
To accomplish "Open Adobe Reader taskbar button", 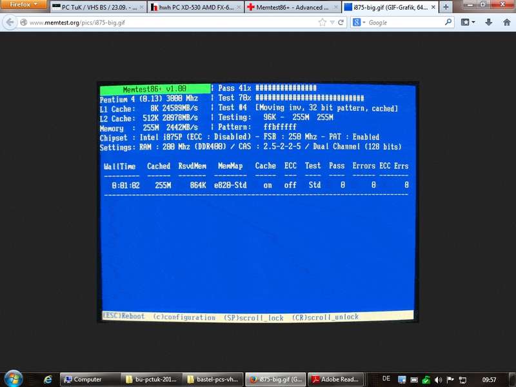I will [x=335, y=379].
